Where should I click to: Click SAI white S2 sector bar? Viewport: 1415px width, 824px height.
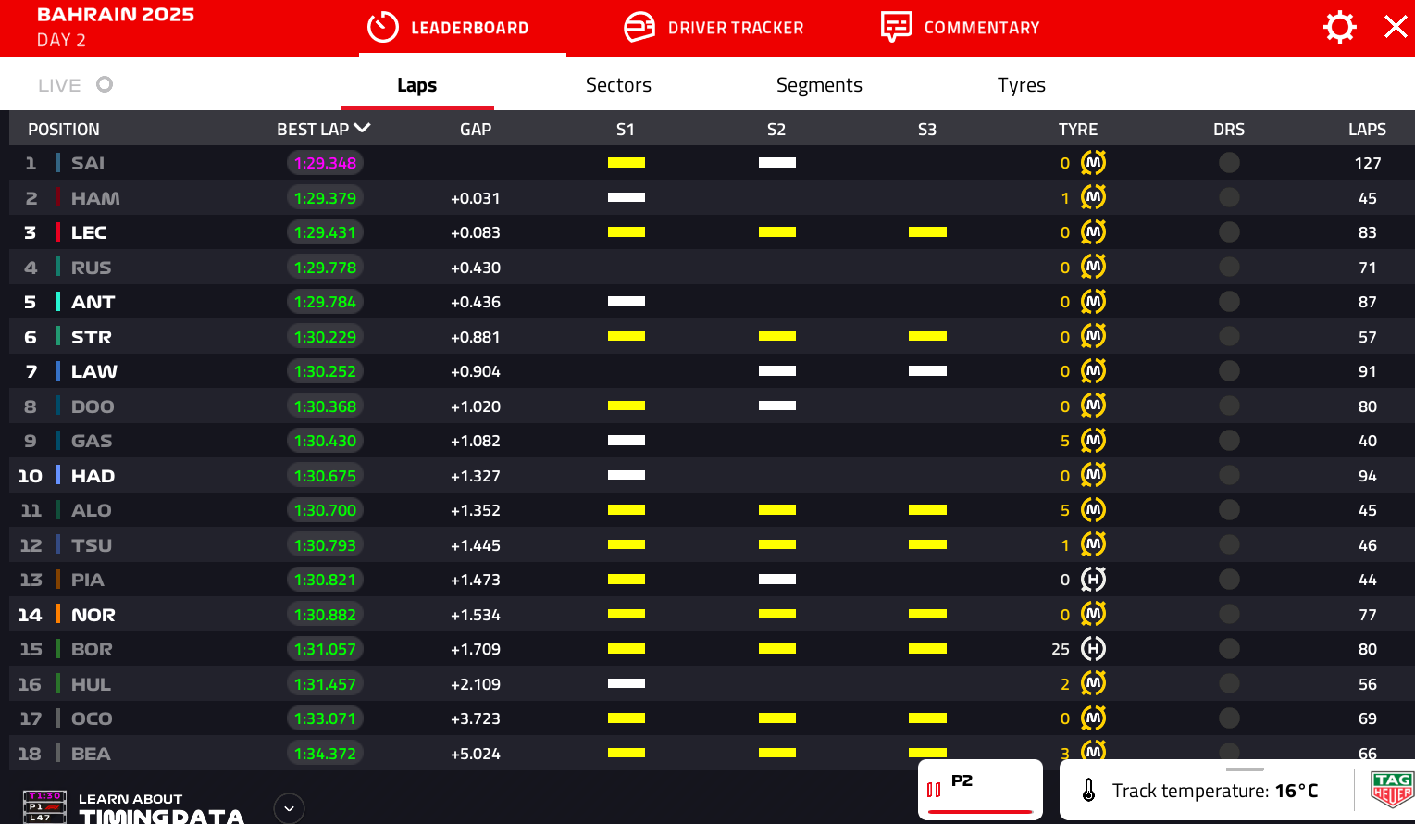pyautogui.click(x=777, y=163)
